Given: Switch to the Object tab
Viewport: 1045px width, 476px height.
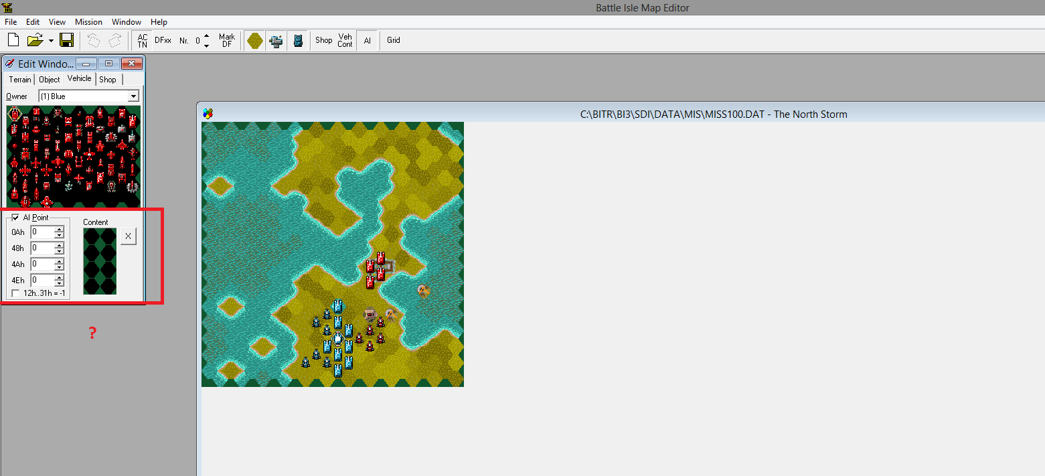Looking at the screenshot, I should tap(50, 80).
